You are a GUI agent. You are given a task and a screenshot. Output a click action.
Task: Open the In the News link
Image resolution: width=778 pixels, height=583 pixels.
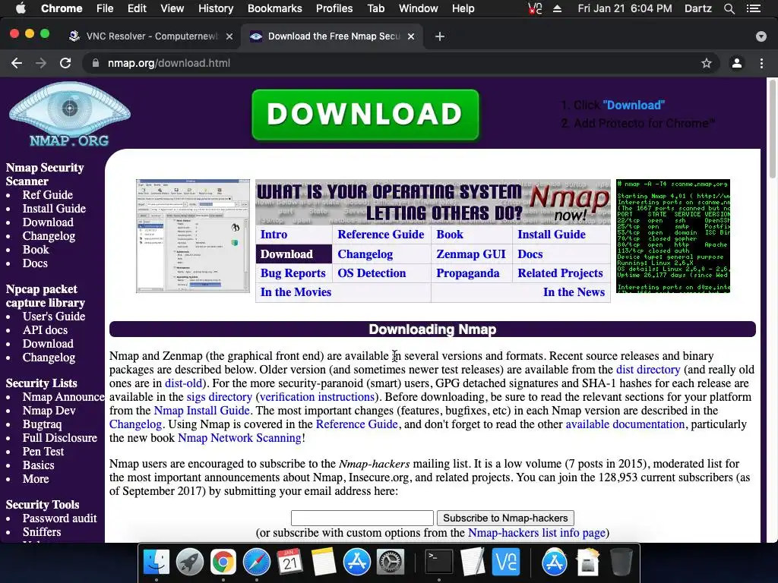pos(574,292)
